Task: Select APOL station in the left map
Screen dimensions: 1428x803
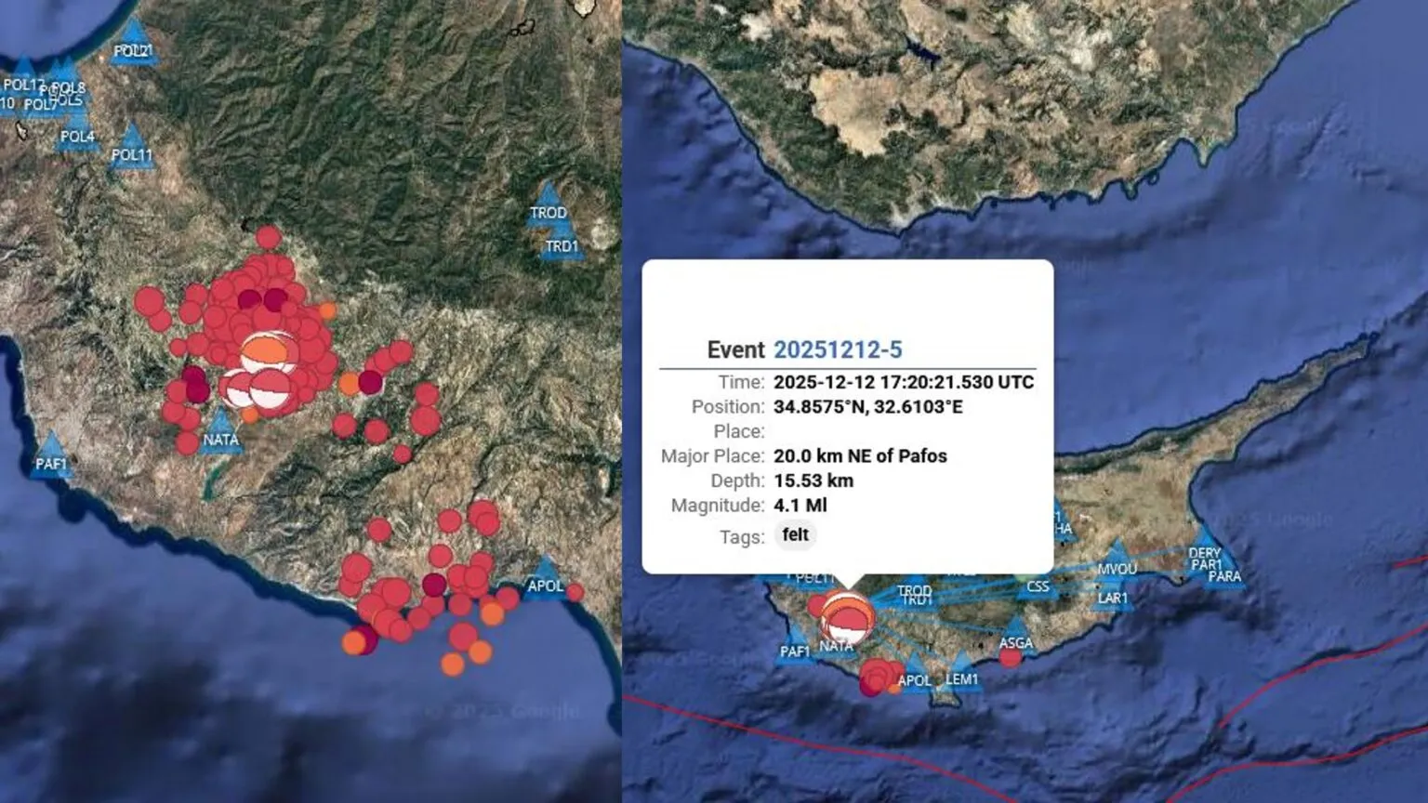Action: 545,581
